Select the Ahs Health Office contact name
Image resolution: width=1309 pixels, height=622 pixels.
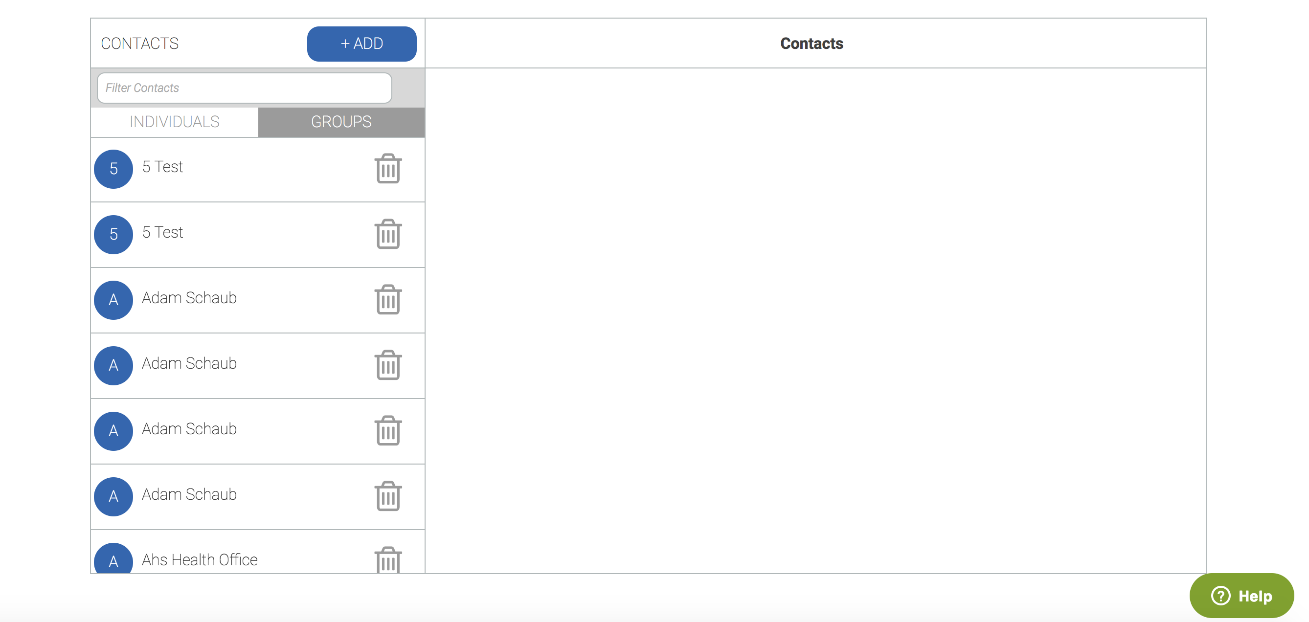point(200,560)
